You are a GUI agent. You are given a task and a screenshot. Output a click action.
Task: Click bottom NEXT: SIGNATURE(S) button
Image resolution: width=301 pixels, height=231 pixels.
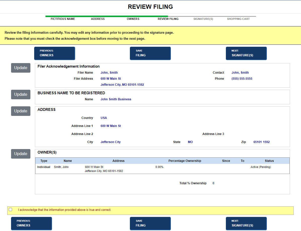point(246,223)
